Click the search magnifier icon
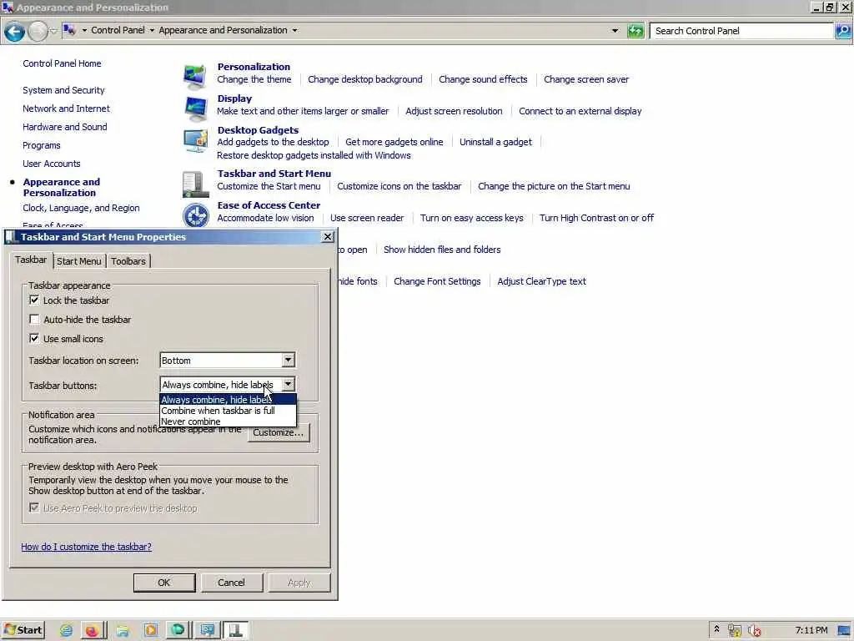This screenshot has height=641, width=854. coord(842,31)
